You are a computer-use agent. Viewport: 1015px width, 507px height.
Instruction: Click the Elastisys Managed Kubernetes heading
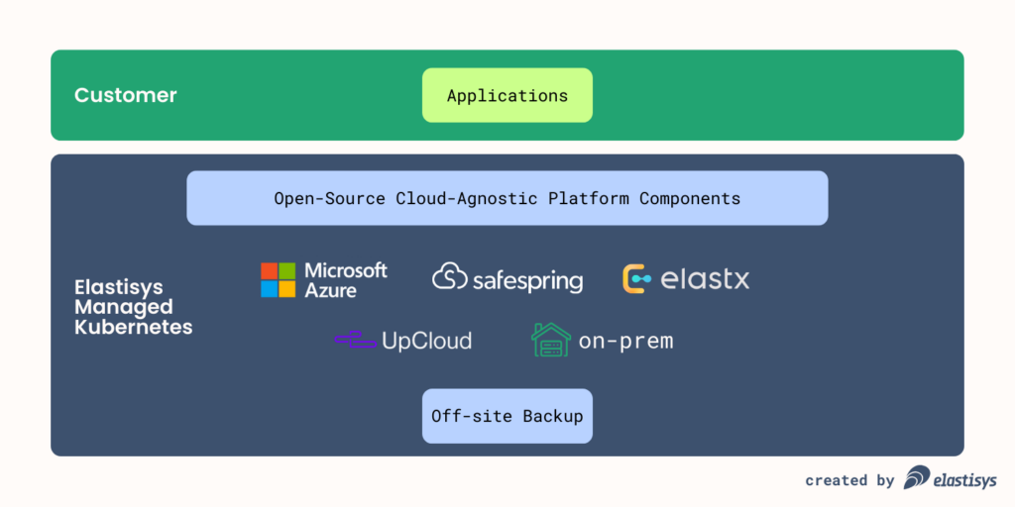(133, 307)
